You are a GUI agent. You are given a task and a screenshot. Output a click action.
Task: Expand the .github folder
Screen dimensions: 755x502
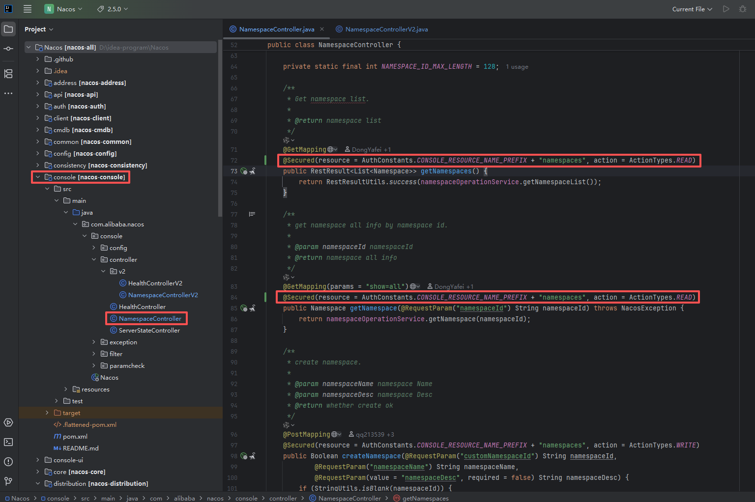tap(38, 59)
